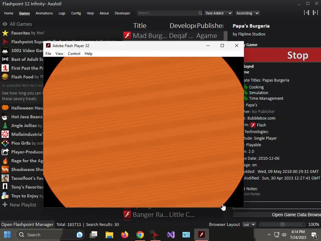Open Flashpoint's Help tab
The width and height of the screenshot is (321, 241).
(x=90, y=13)
